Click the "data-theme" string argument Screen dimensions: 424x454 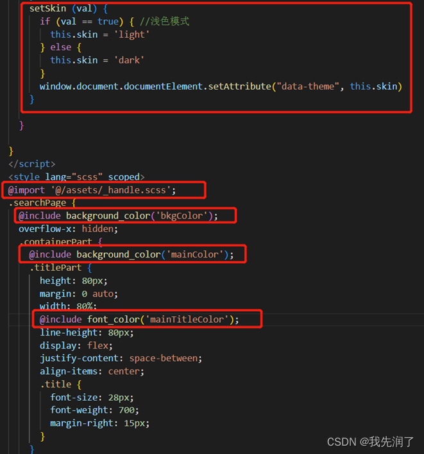pyautogui.click(x=303, y=86)
